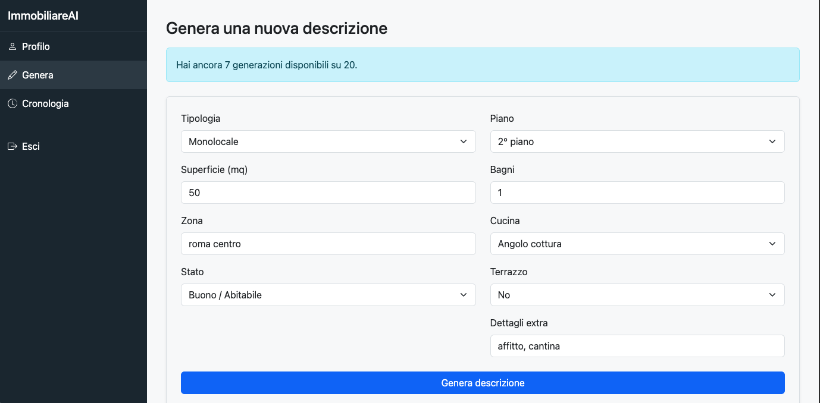Viewport: 820px width, 403px height.
Task: Click Esci to log out
Action: (30, 146)
